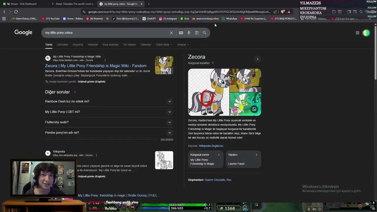Image resolution: width=377 pixels, height=212 pixels.
Task: Reload the current page
Action: click(x=16, y=12)
